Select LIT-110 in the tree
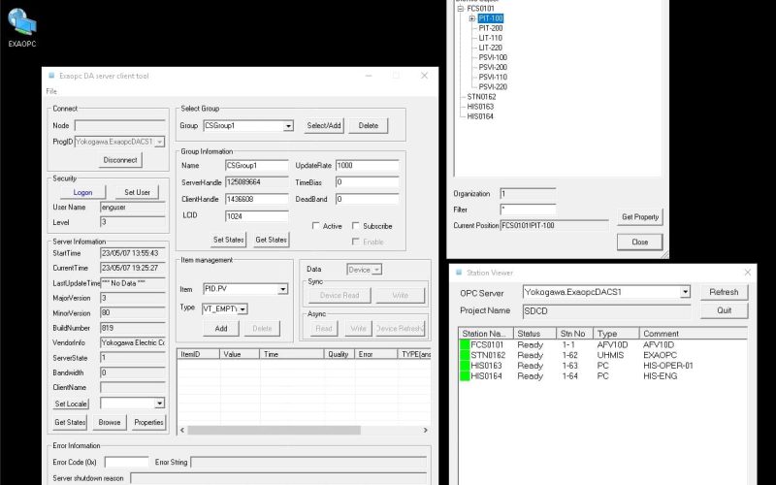The height and width of the screenshot is (485, 776). point(490,38)
